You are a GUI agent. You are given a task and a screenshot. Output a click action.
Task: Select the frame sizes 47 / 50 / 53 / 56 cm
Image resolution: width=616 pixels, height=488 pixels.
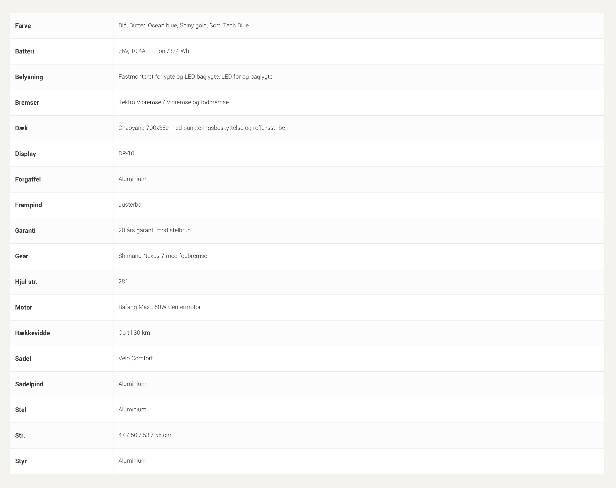[x=145, y=435]
